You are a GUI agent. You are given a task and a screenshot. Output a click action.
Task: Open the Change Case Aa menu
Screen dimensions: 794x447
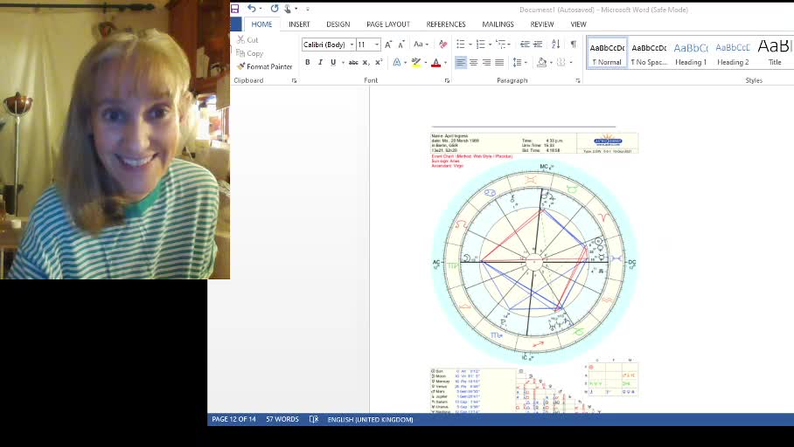(421, 45)
